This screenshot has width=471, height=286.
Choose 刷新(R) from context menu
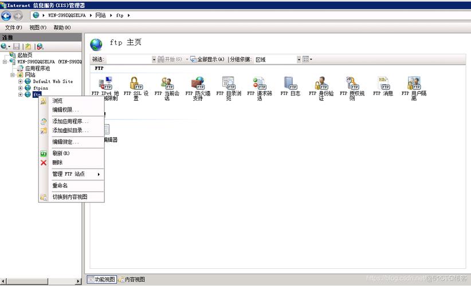72,153
